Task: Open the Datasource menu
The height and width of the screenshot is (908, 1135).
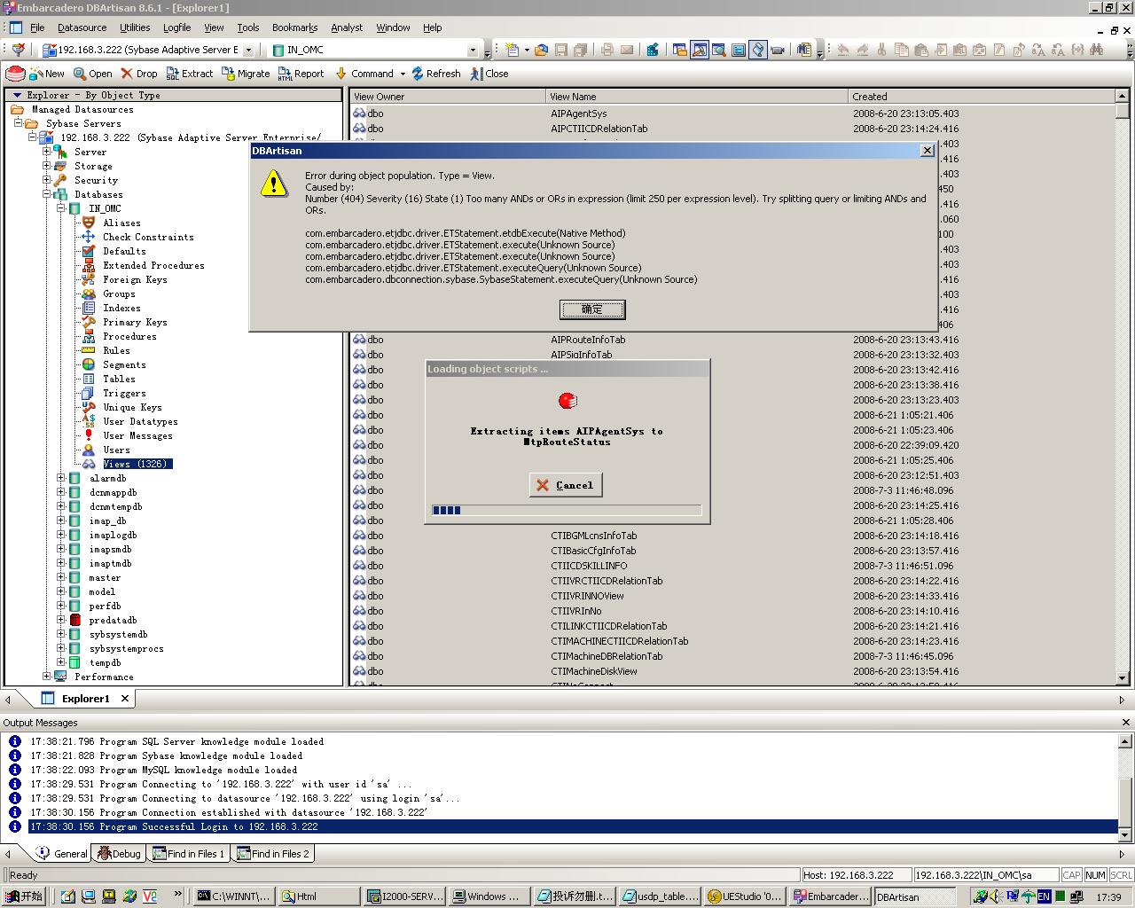Action: [x=82, y=27]
